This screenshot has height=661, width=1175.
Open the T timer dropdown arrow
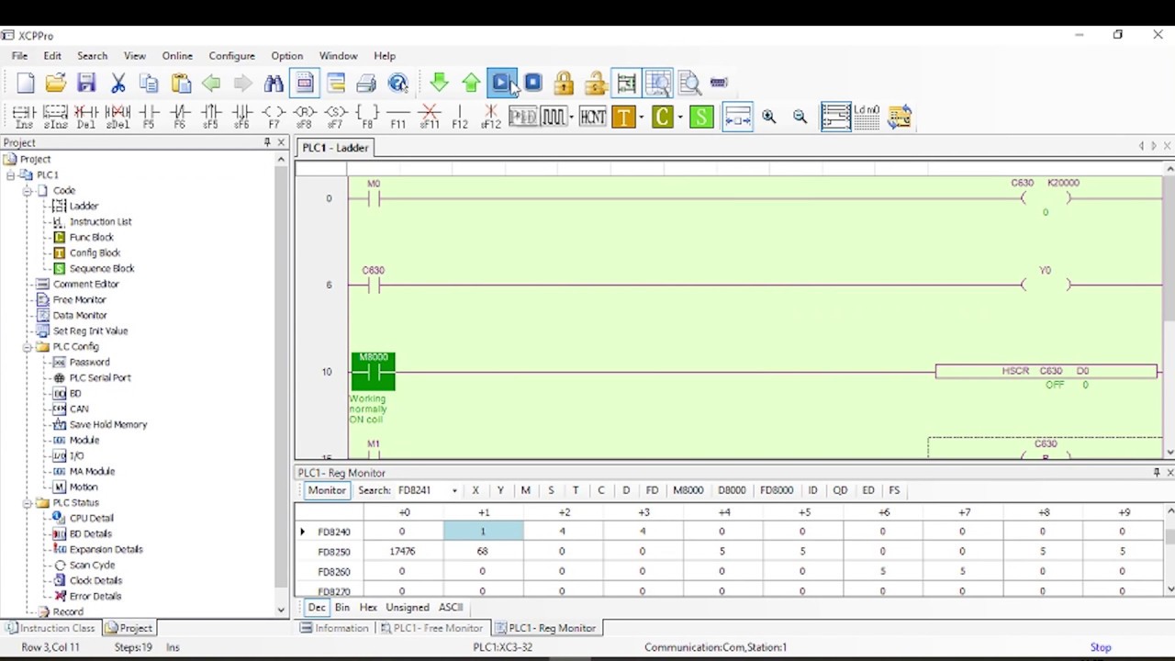[x=641, y=117]
